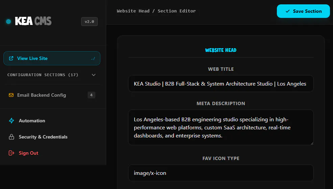The height and width of the screenshot is (189, 333).
Task: Click the external link icon in View Live Site
Action: pos(11,58)
